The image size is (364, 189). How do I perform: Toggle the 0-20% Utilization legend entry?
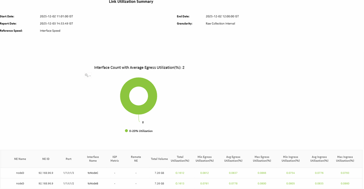coord(141,131)
